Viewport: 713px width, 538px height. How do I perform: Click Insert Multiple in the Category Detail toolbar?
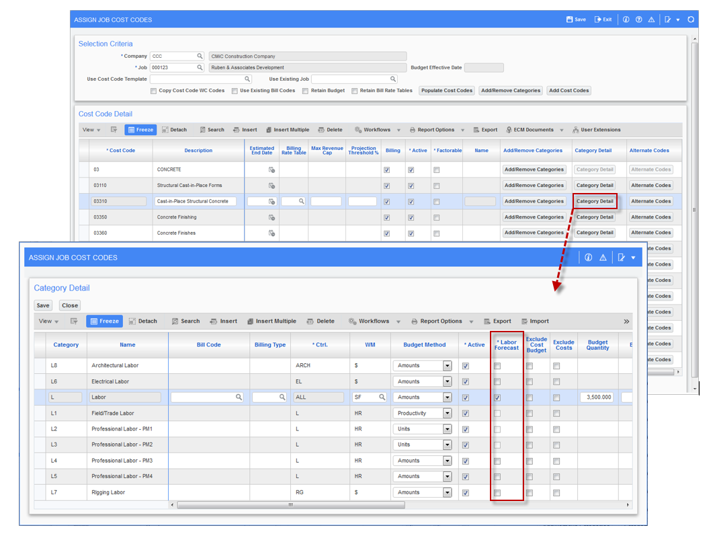tap(271, 321)
